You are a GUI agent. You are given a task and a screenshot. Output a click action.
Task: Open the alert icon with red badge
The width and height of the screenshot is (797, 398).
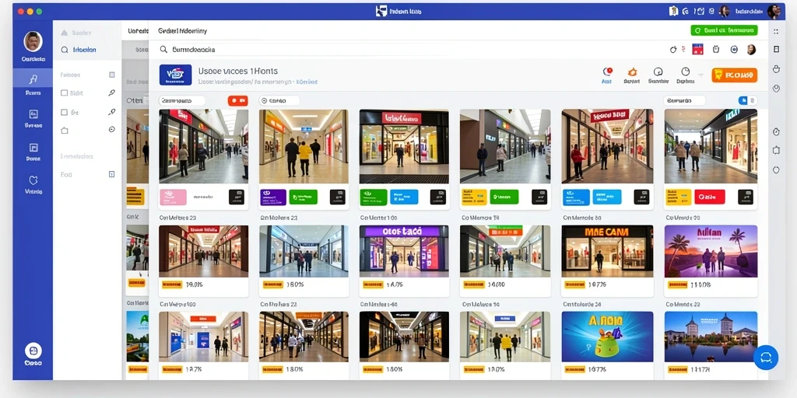607,72
